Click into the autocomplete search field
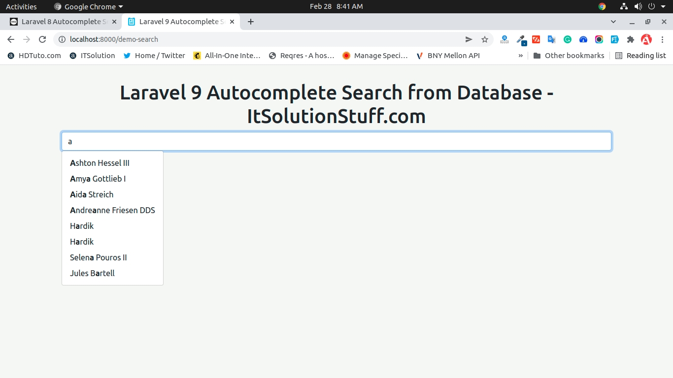The height and width of the screenshot is (378, 673). [336, 141]
